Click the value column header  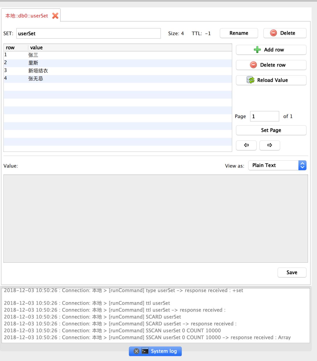click(x=36, y=48)
